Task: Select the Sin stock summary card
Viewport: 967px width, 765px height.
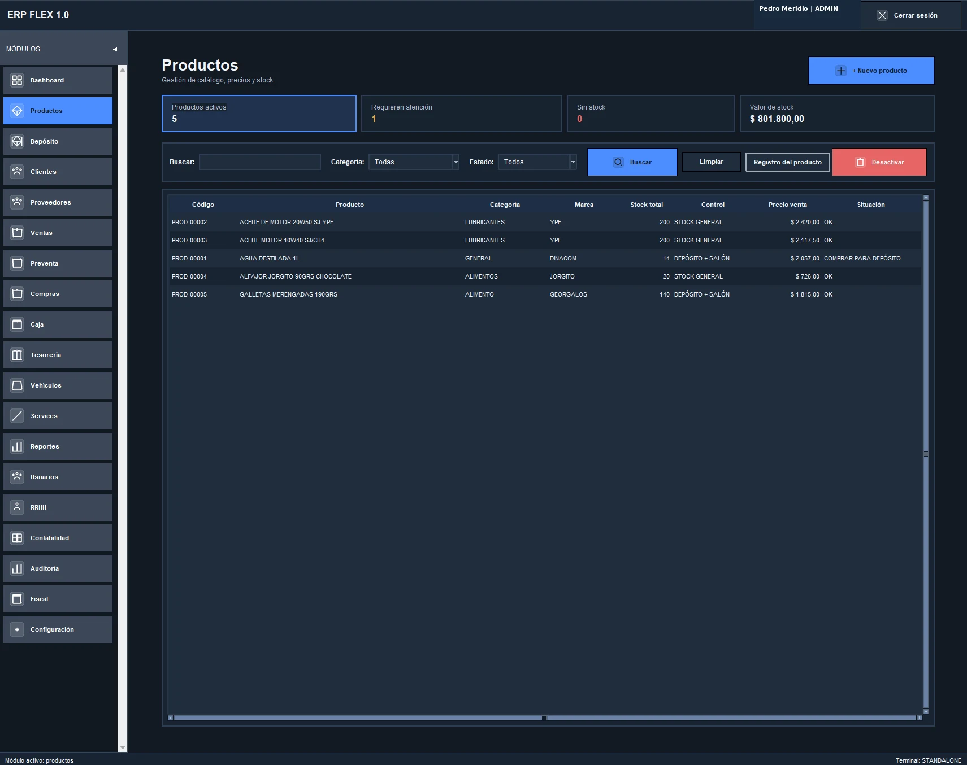Action: coord(651,114)
